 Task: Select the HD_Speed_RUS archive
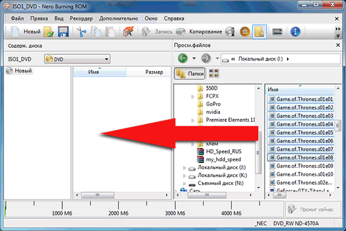219,152
